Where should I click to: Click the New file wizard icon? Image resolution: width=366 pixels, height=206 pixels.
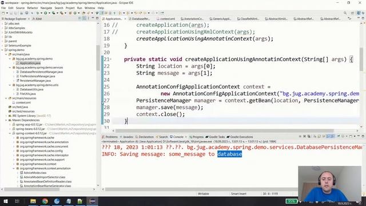pyautogui.click(x=3, y=13)
